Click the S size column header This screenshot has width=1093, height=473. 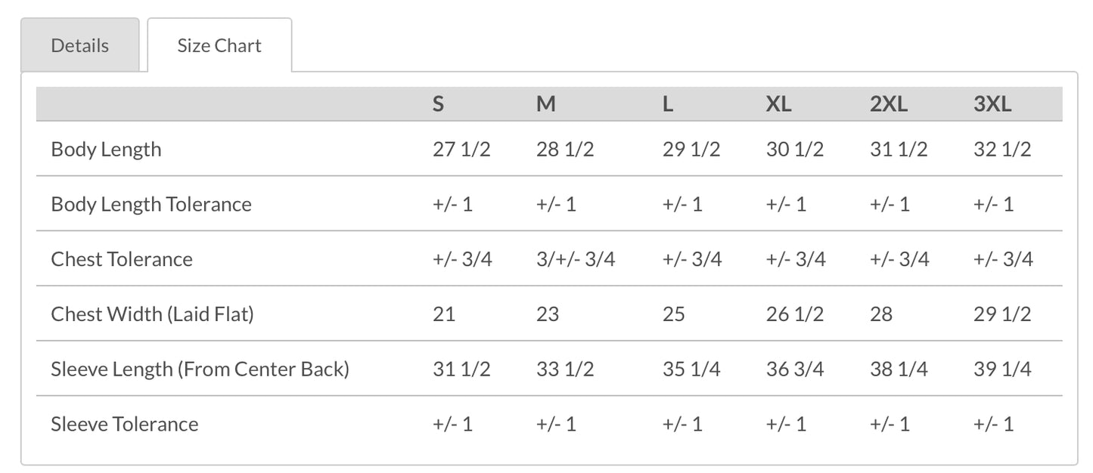438,104
